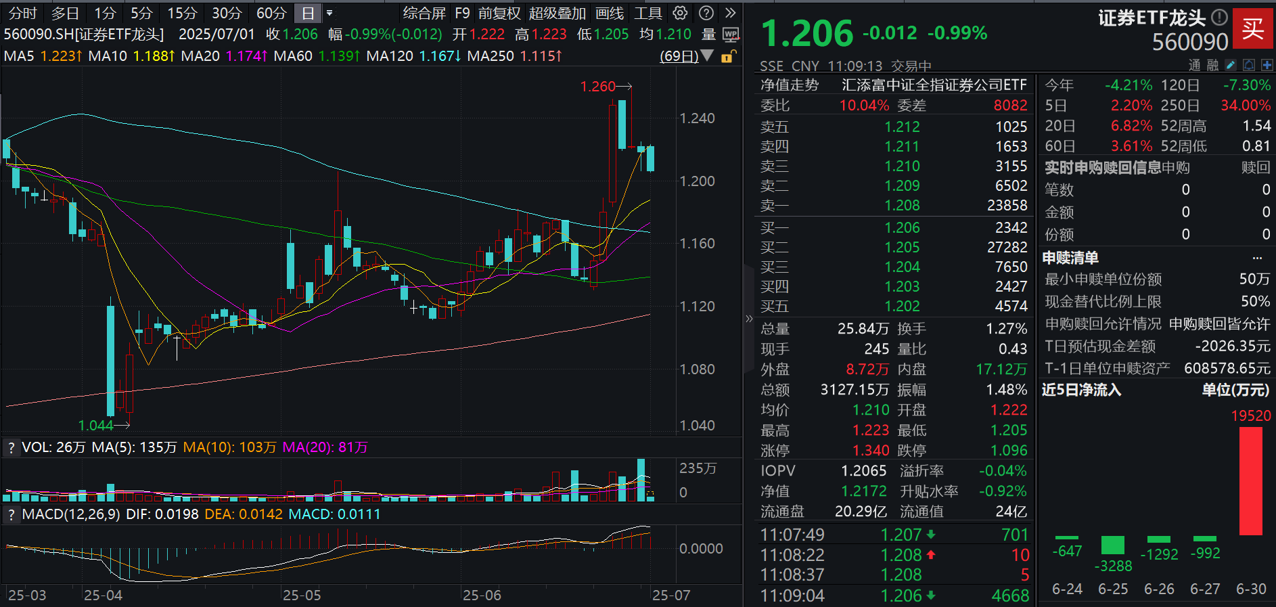Open VOL indicator help question mark
Viewport: 1276px width, 607px height.
pyautogui.click(x=11, y=447)
